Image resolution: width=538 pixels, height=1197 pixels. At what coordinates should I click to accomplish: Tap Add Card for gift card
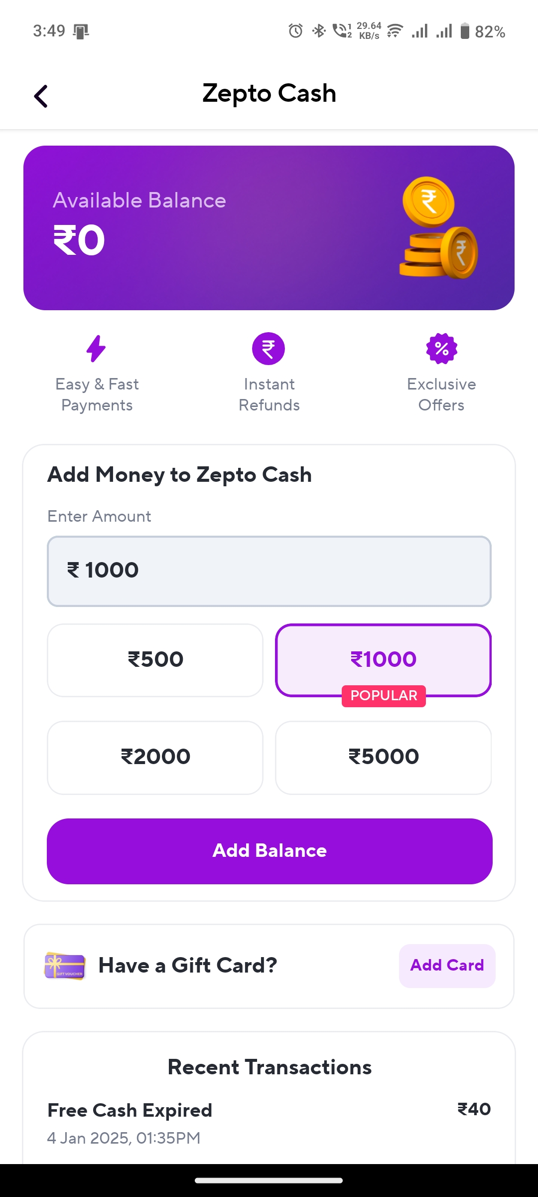point(447,966)
